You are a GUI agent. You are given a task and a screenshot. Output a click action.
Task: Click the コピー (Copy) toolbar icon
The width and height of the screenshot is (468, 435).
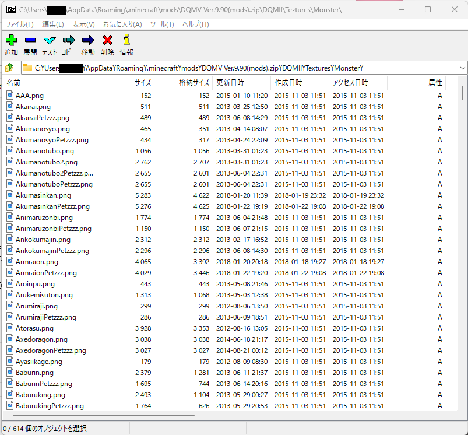click(x=69, y=40)
